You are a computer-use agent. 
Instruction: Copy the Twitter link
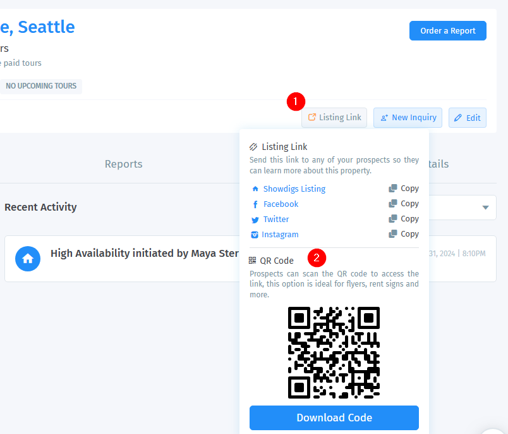[404, 219]
